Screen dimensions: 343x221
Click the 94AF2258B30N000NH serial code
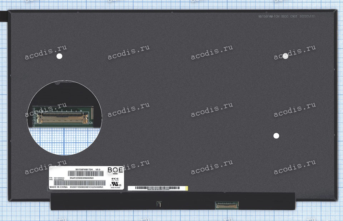pyautogui.click(x=81, y=178)
